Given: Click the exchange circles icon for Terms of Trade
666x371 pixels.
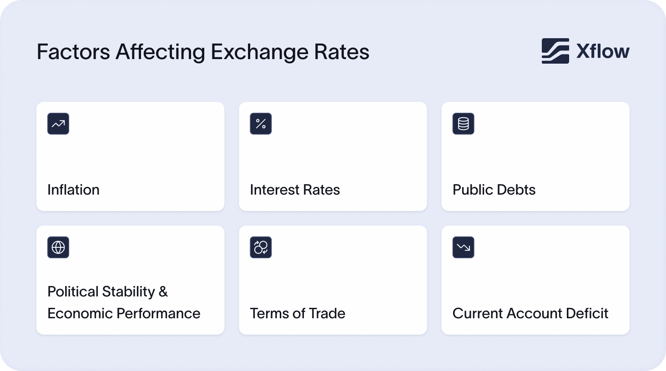Looking at the screenshot, I should 261,247.
